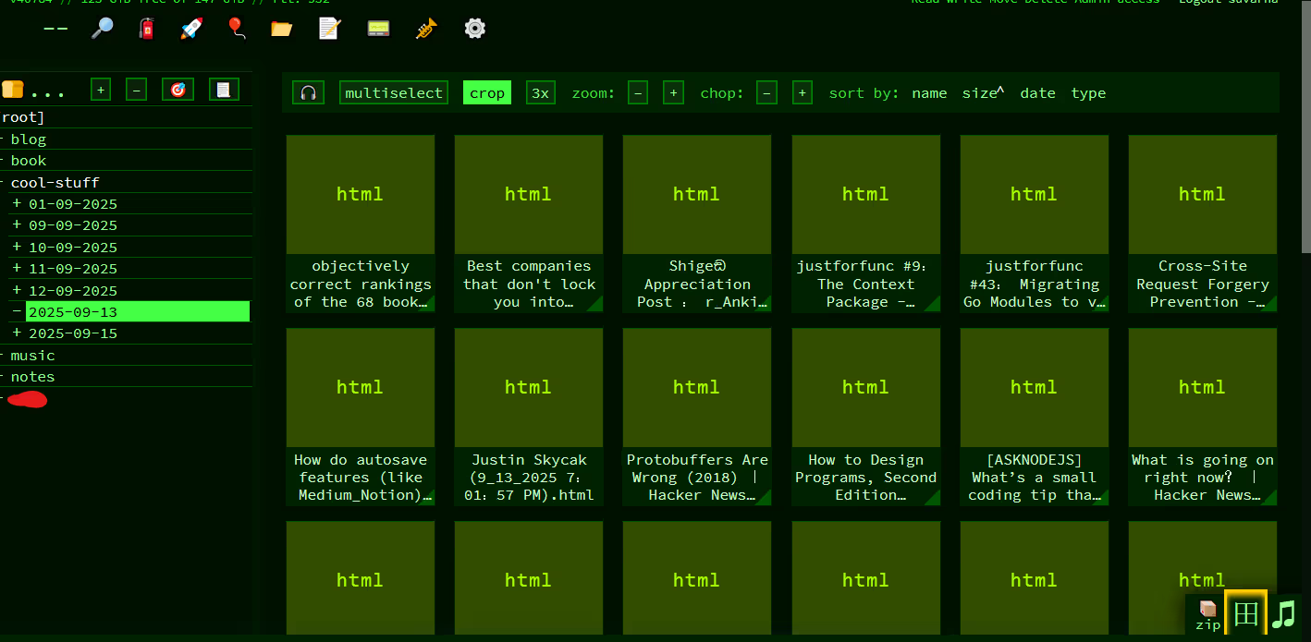Viewport: 1311px width, 642px height.
Task: Collapse the 2025-09-13 folder
Action: click(17, 312)
